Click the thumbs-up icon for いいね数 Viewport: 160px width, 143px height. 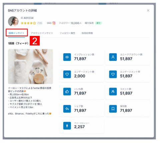tap(67, 91)
